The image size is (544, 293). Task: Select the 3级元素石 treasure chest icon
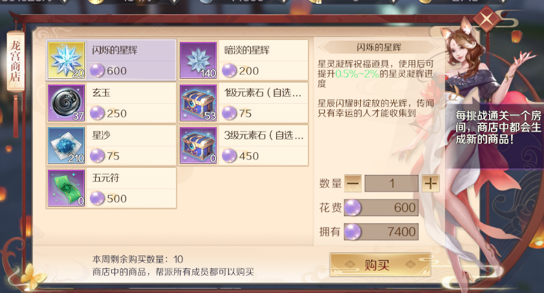(199, 145)
